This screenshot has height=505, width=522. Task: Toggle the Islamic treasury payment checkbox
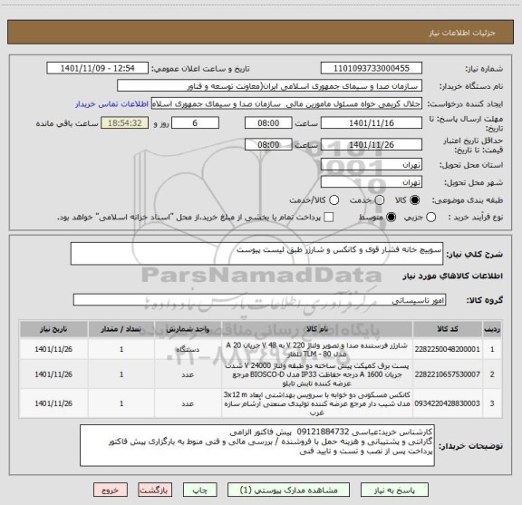coord(329,218)
